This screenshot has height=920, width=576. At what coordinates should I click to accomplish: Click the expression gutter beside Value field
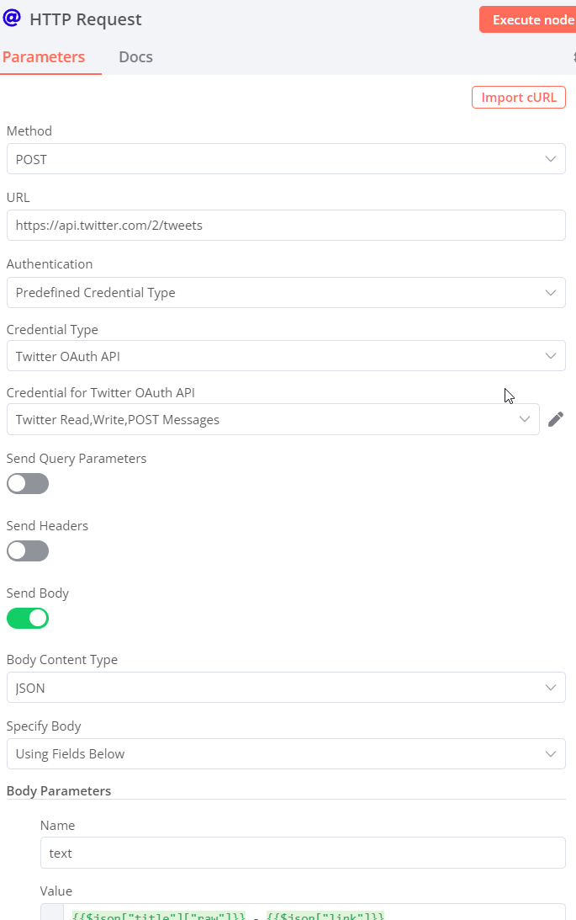(x=52, y=913)
